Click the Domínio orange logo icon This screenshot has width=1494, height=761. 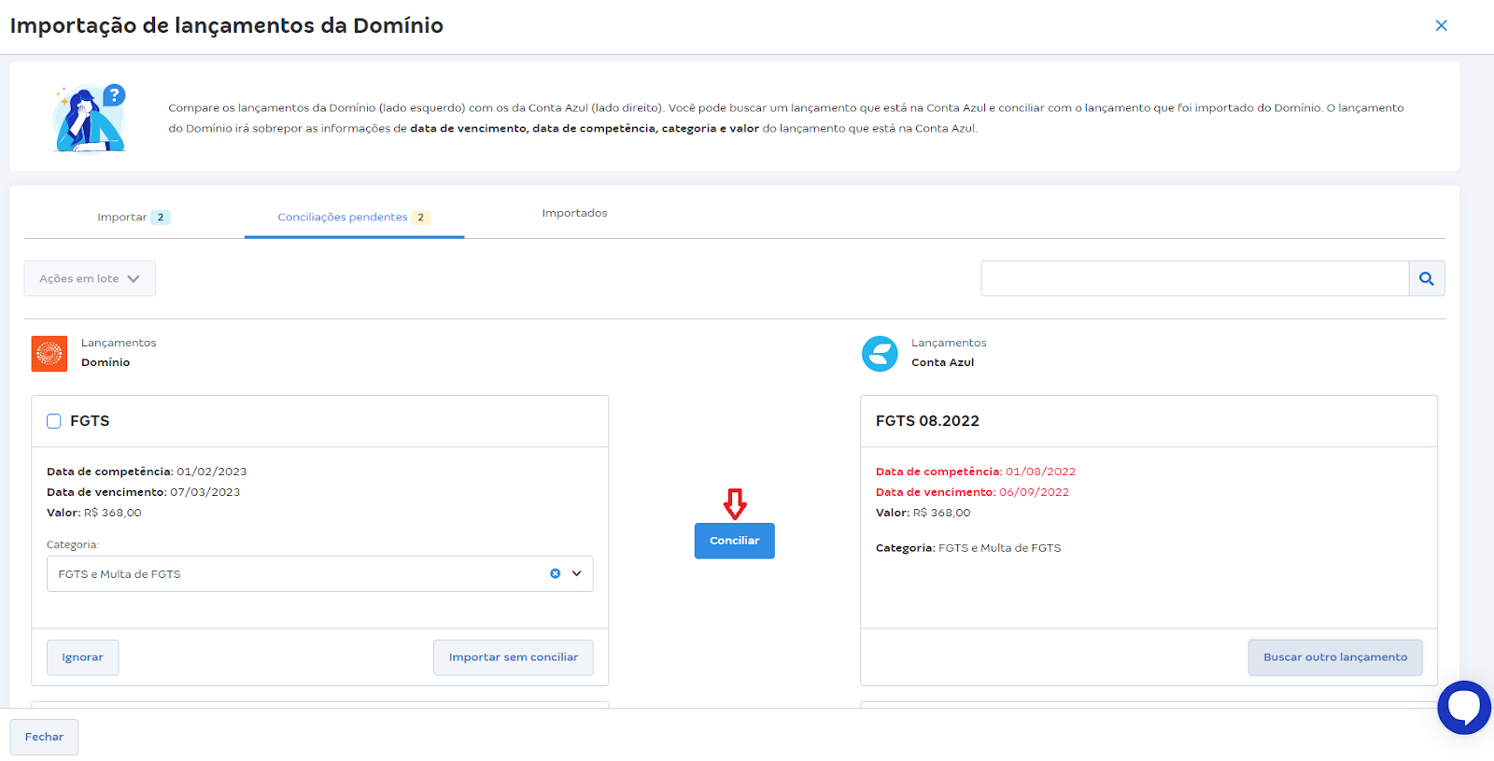coord(49,354)
